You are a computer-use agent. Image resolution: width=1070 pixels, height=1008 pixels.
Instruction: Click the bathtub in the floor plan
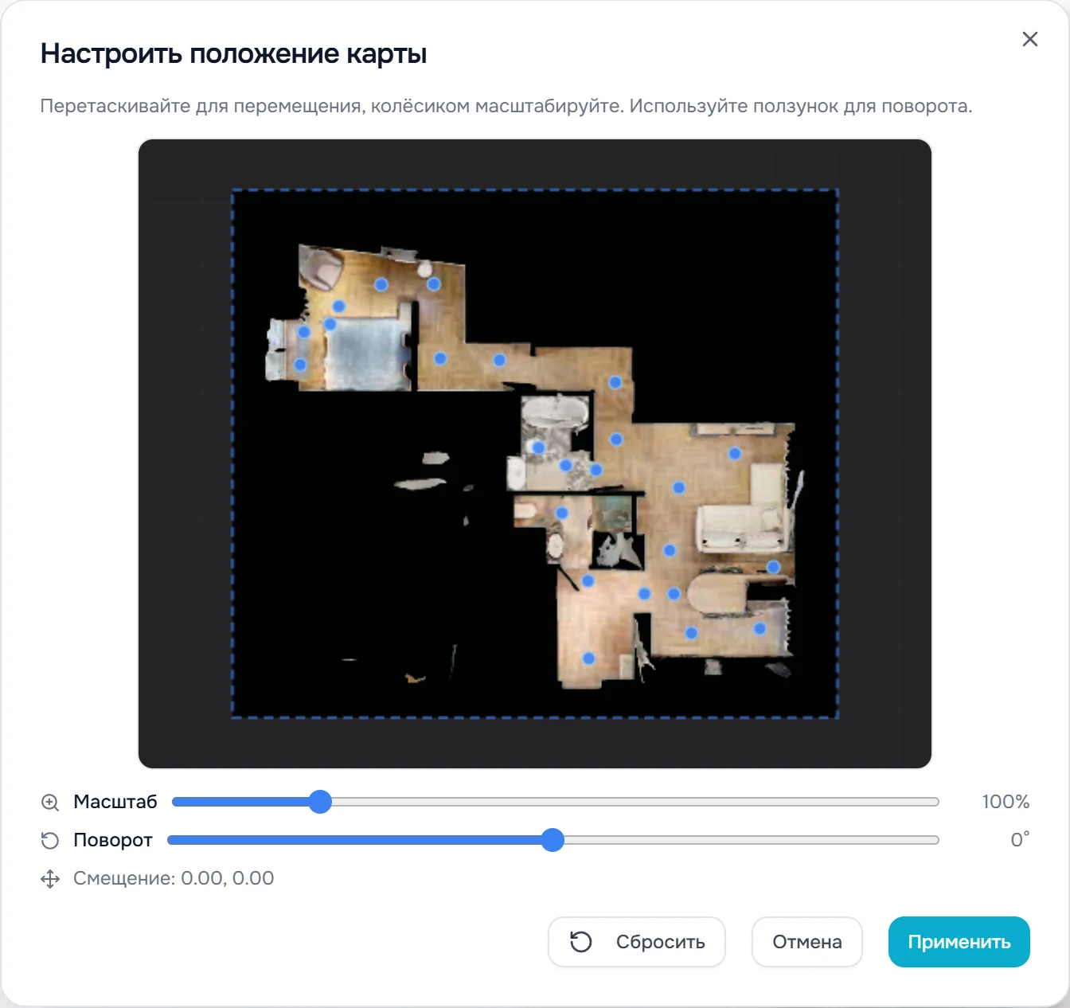click(554, 414)
